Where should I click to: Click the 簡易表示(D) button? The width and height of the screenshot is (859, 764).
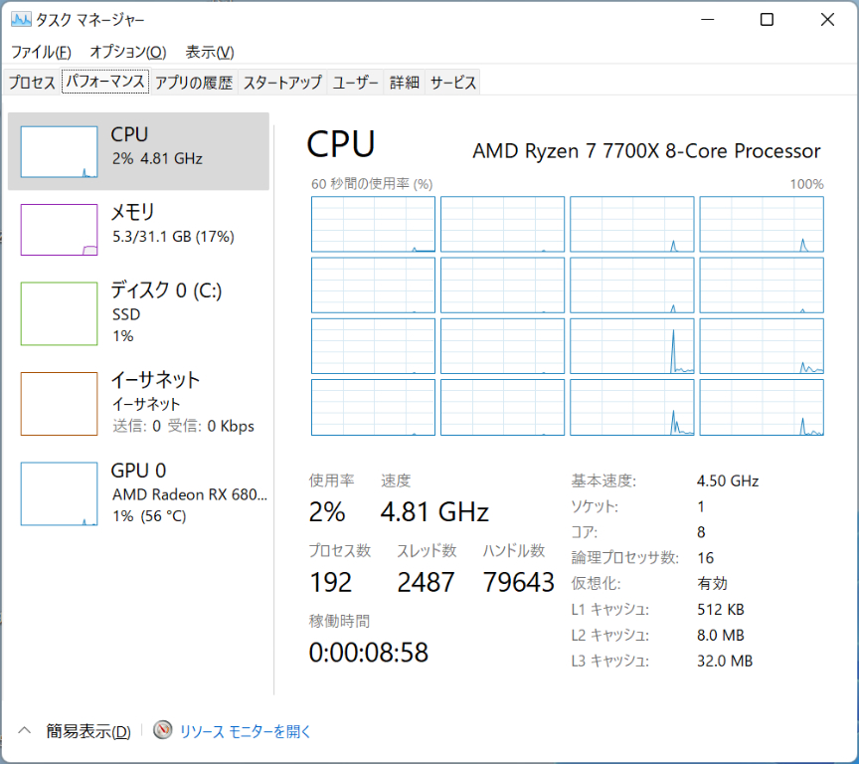tap(88, 731)
